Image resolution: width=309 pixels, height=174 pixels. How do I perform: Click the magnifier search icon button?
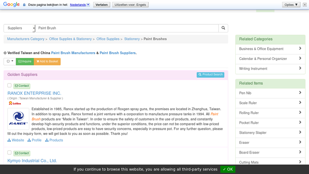coord(223,28)
